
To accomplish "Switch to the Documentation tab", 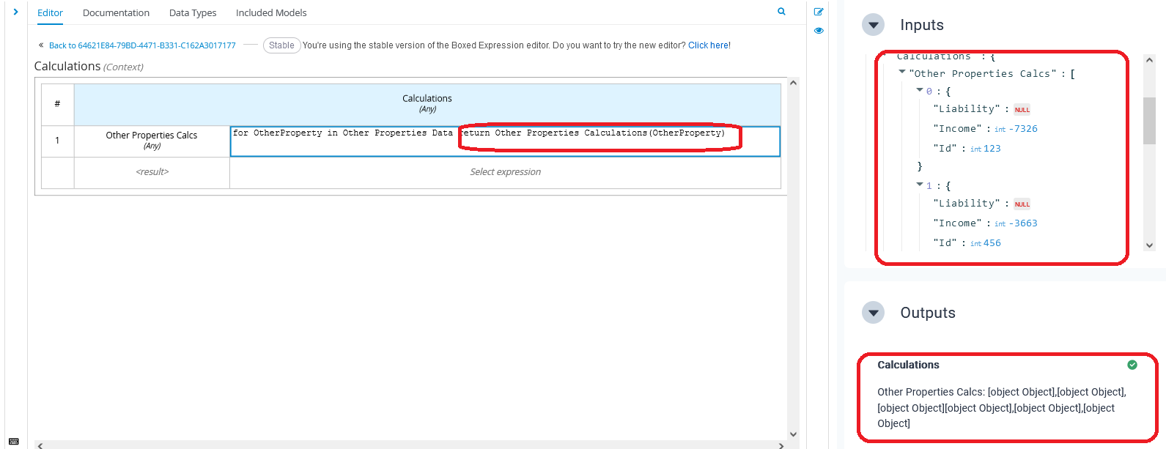I will tap(116, 12).
